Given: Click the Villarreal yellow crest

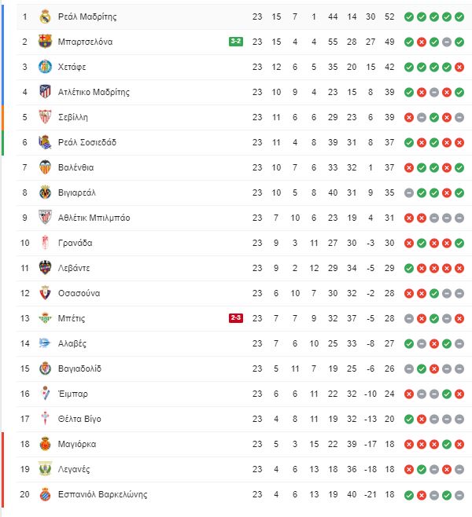Looking at the screenshot, I should tap(45, 192).
